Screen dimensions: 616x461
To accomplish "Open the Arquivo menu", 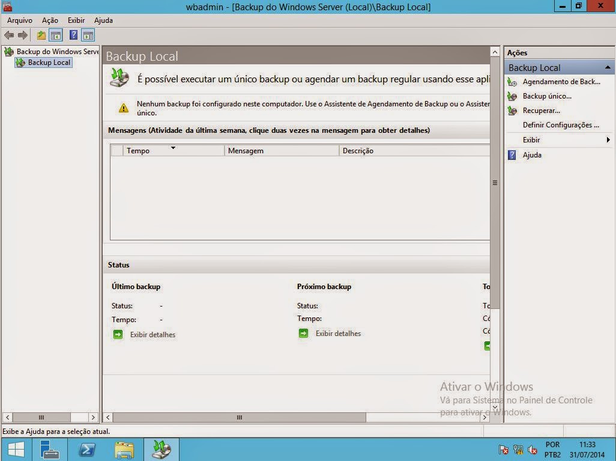I will 20,20.
